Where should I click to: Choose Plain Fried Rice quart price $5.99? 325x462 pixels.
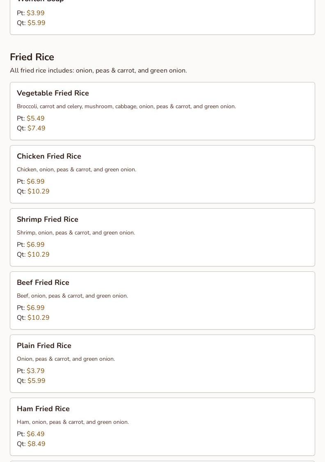tap(37, 381)
